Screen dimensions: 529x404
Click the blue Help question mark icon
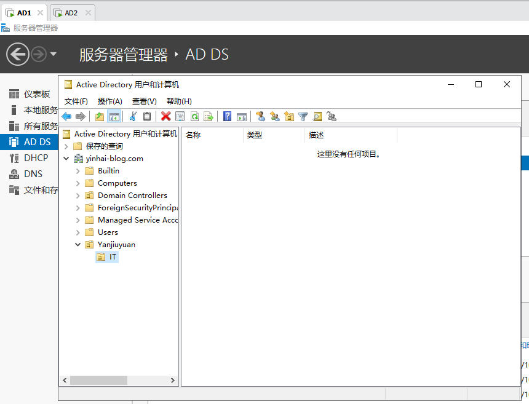pyautogui.click(x=228, y=117)
